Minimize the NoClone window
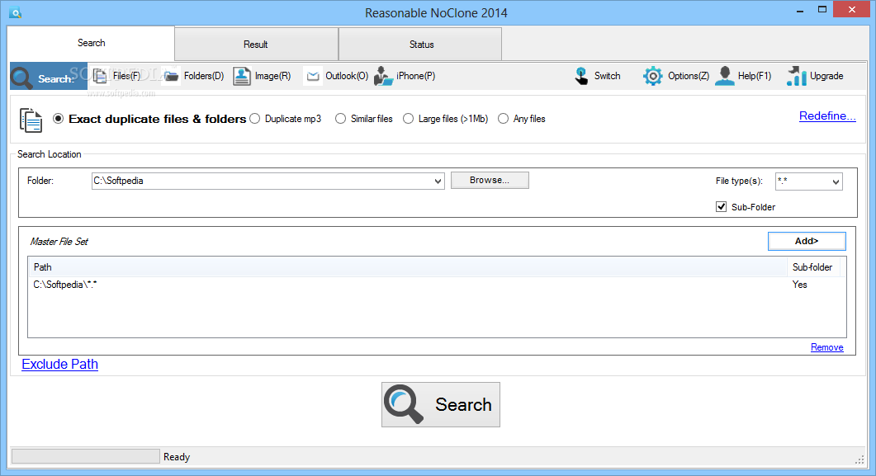This screenshot has width=876, height=476. click(x=800, y=10)
